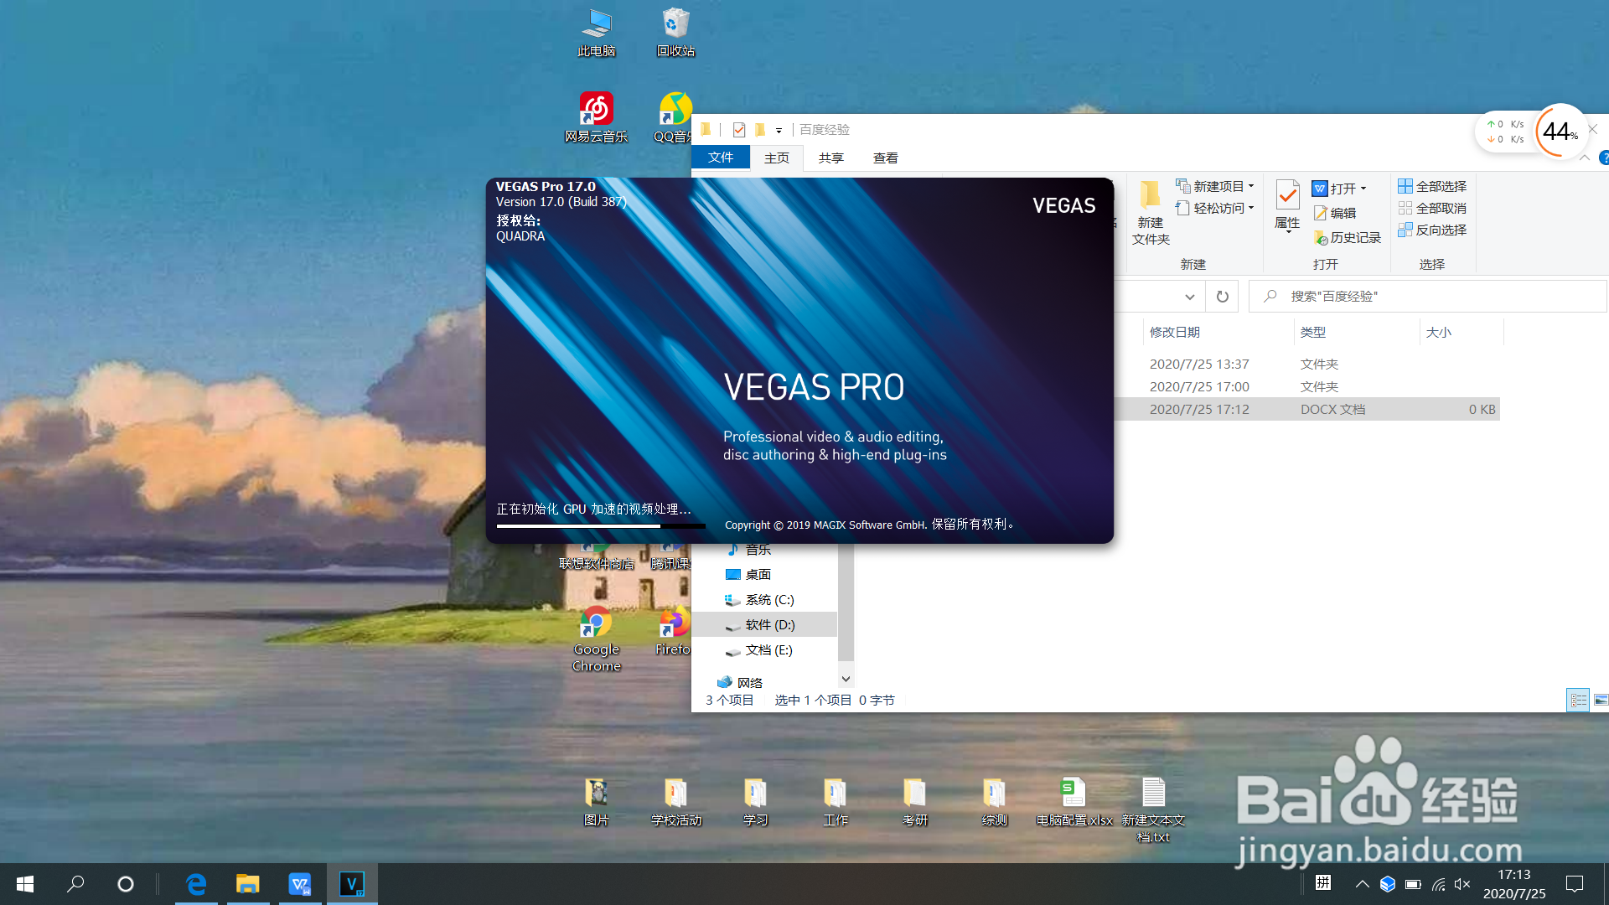Viewport: 1609px width, 905px height.
Task: Launch QQ音乐 desktop shortcut
Action: (x=673, y=117)
